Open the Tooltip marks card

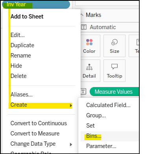coord(115,71)
